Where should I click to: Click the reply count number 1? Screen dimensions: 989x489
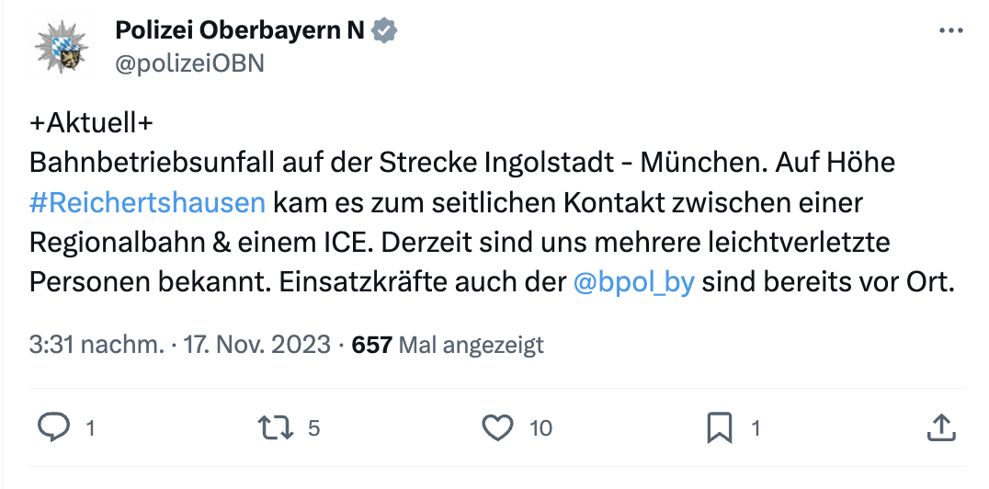click(x=90, y=427)
